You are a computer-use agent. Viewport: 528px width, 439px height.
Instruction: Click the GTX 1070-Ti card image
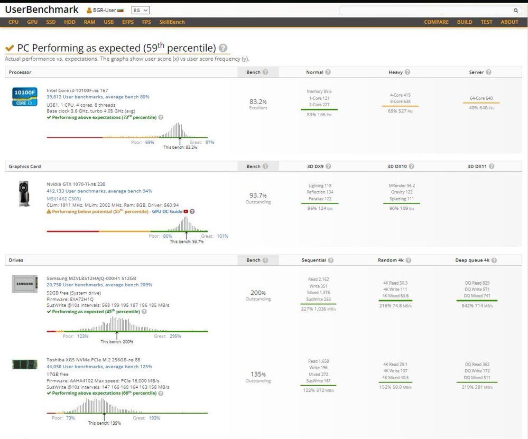(24, 193)
